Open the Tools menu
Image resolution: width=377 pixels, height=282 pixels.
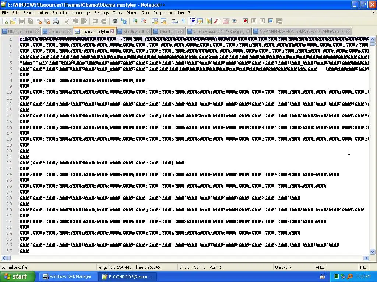[x=118, y=13]
